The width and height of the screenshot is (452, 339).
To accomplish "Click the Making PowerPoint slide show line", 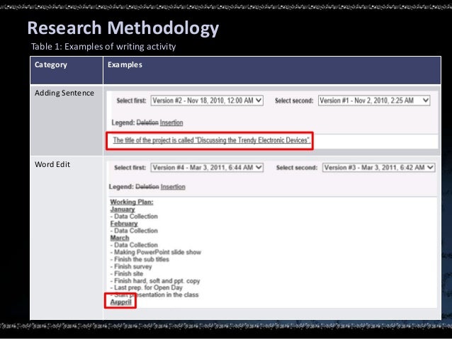I will pos(157,252).
